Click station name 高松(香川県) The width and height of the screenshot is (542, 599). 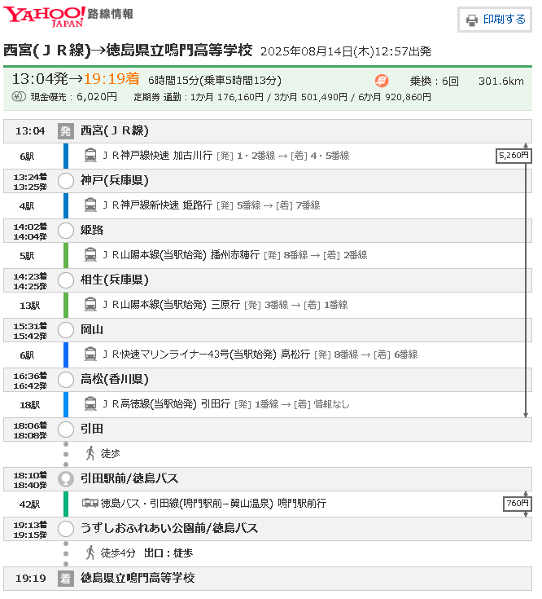point(115,379)
